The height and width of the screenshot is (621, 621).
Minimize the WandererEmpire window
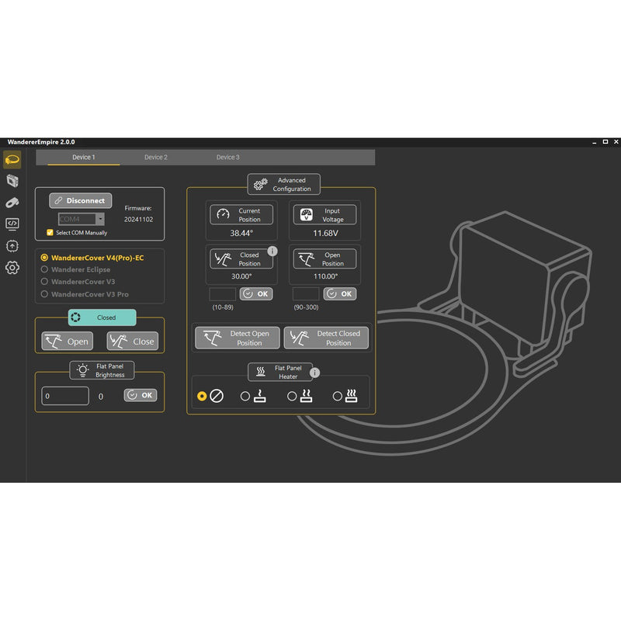point(595,142)
